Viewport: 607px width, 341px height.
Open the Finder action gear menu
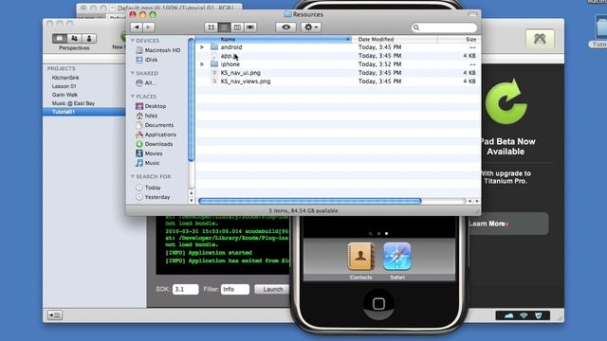(x=311, y=27)
